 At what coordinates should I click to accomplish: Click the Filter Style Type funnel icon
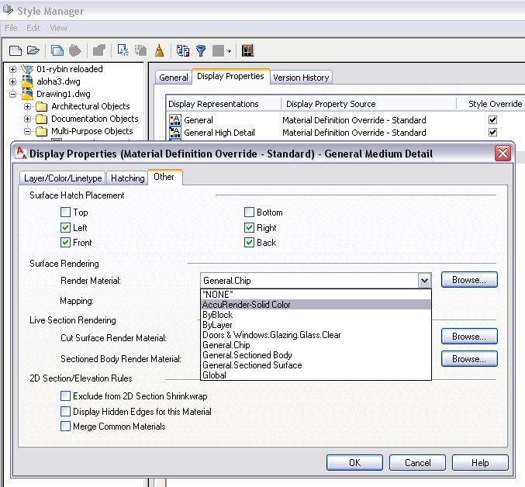coord(201,50)
